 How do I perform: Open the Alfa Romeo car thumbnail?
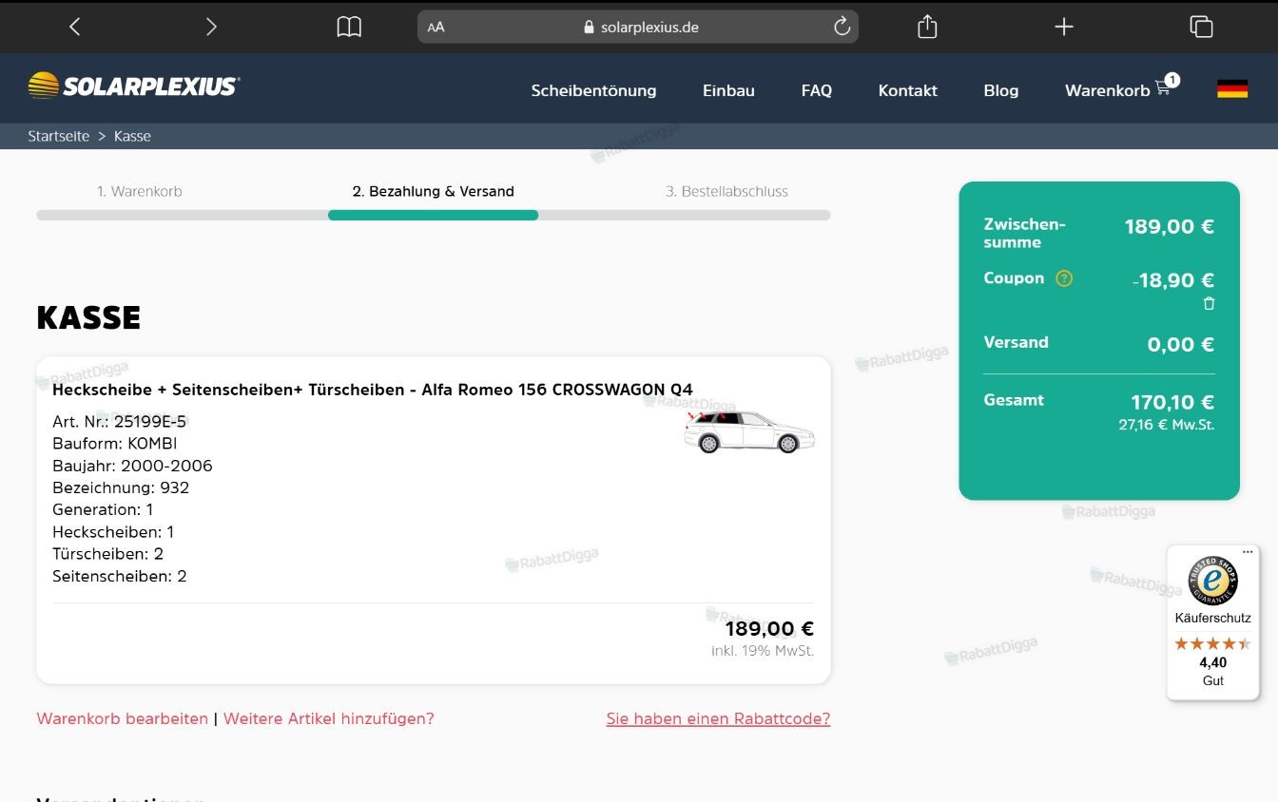coord(749,431)
